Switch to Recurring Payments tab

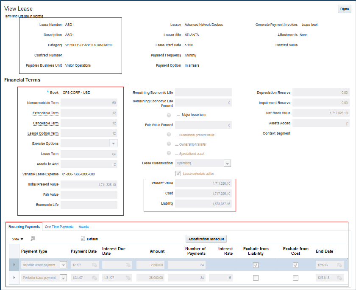(24, 227)
